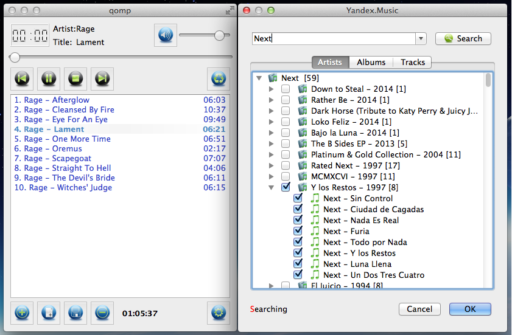Uncheck the Y los Restos album checkbox
512x335 pixels.
tap(286, 187)
